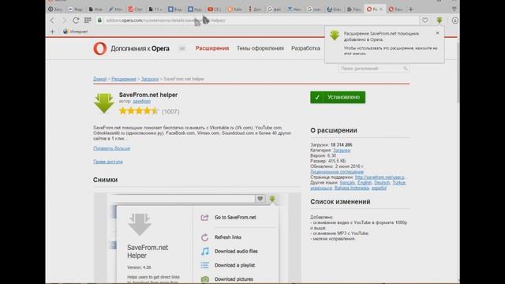Open the Расширения section
This screenshot has width=505, height=284.
tap(212, 48)
